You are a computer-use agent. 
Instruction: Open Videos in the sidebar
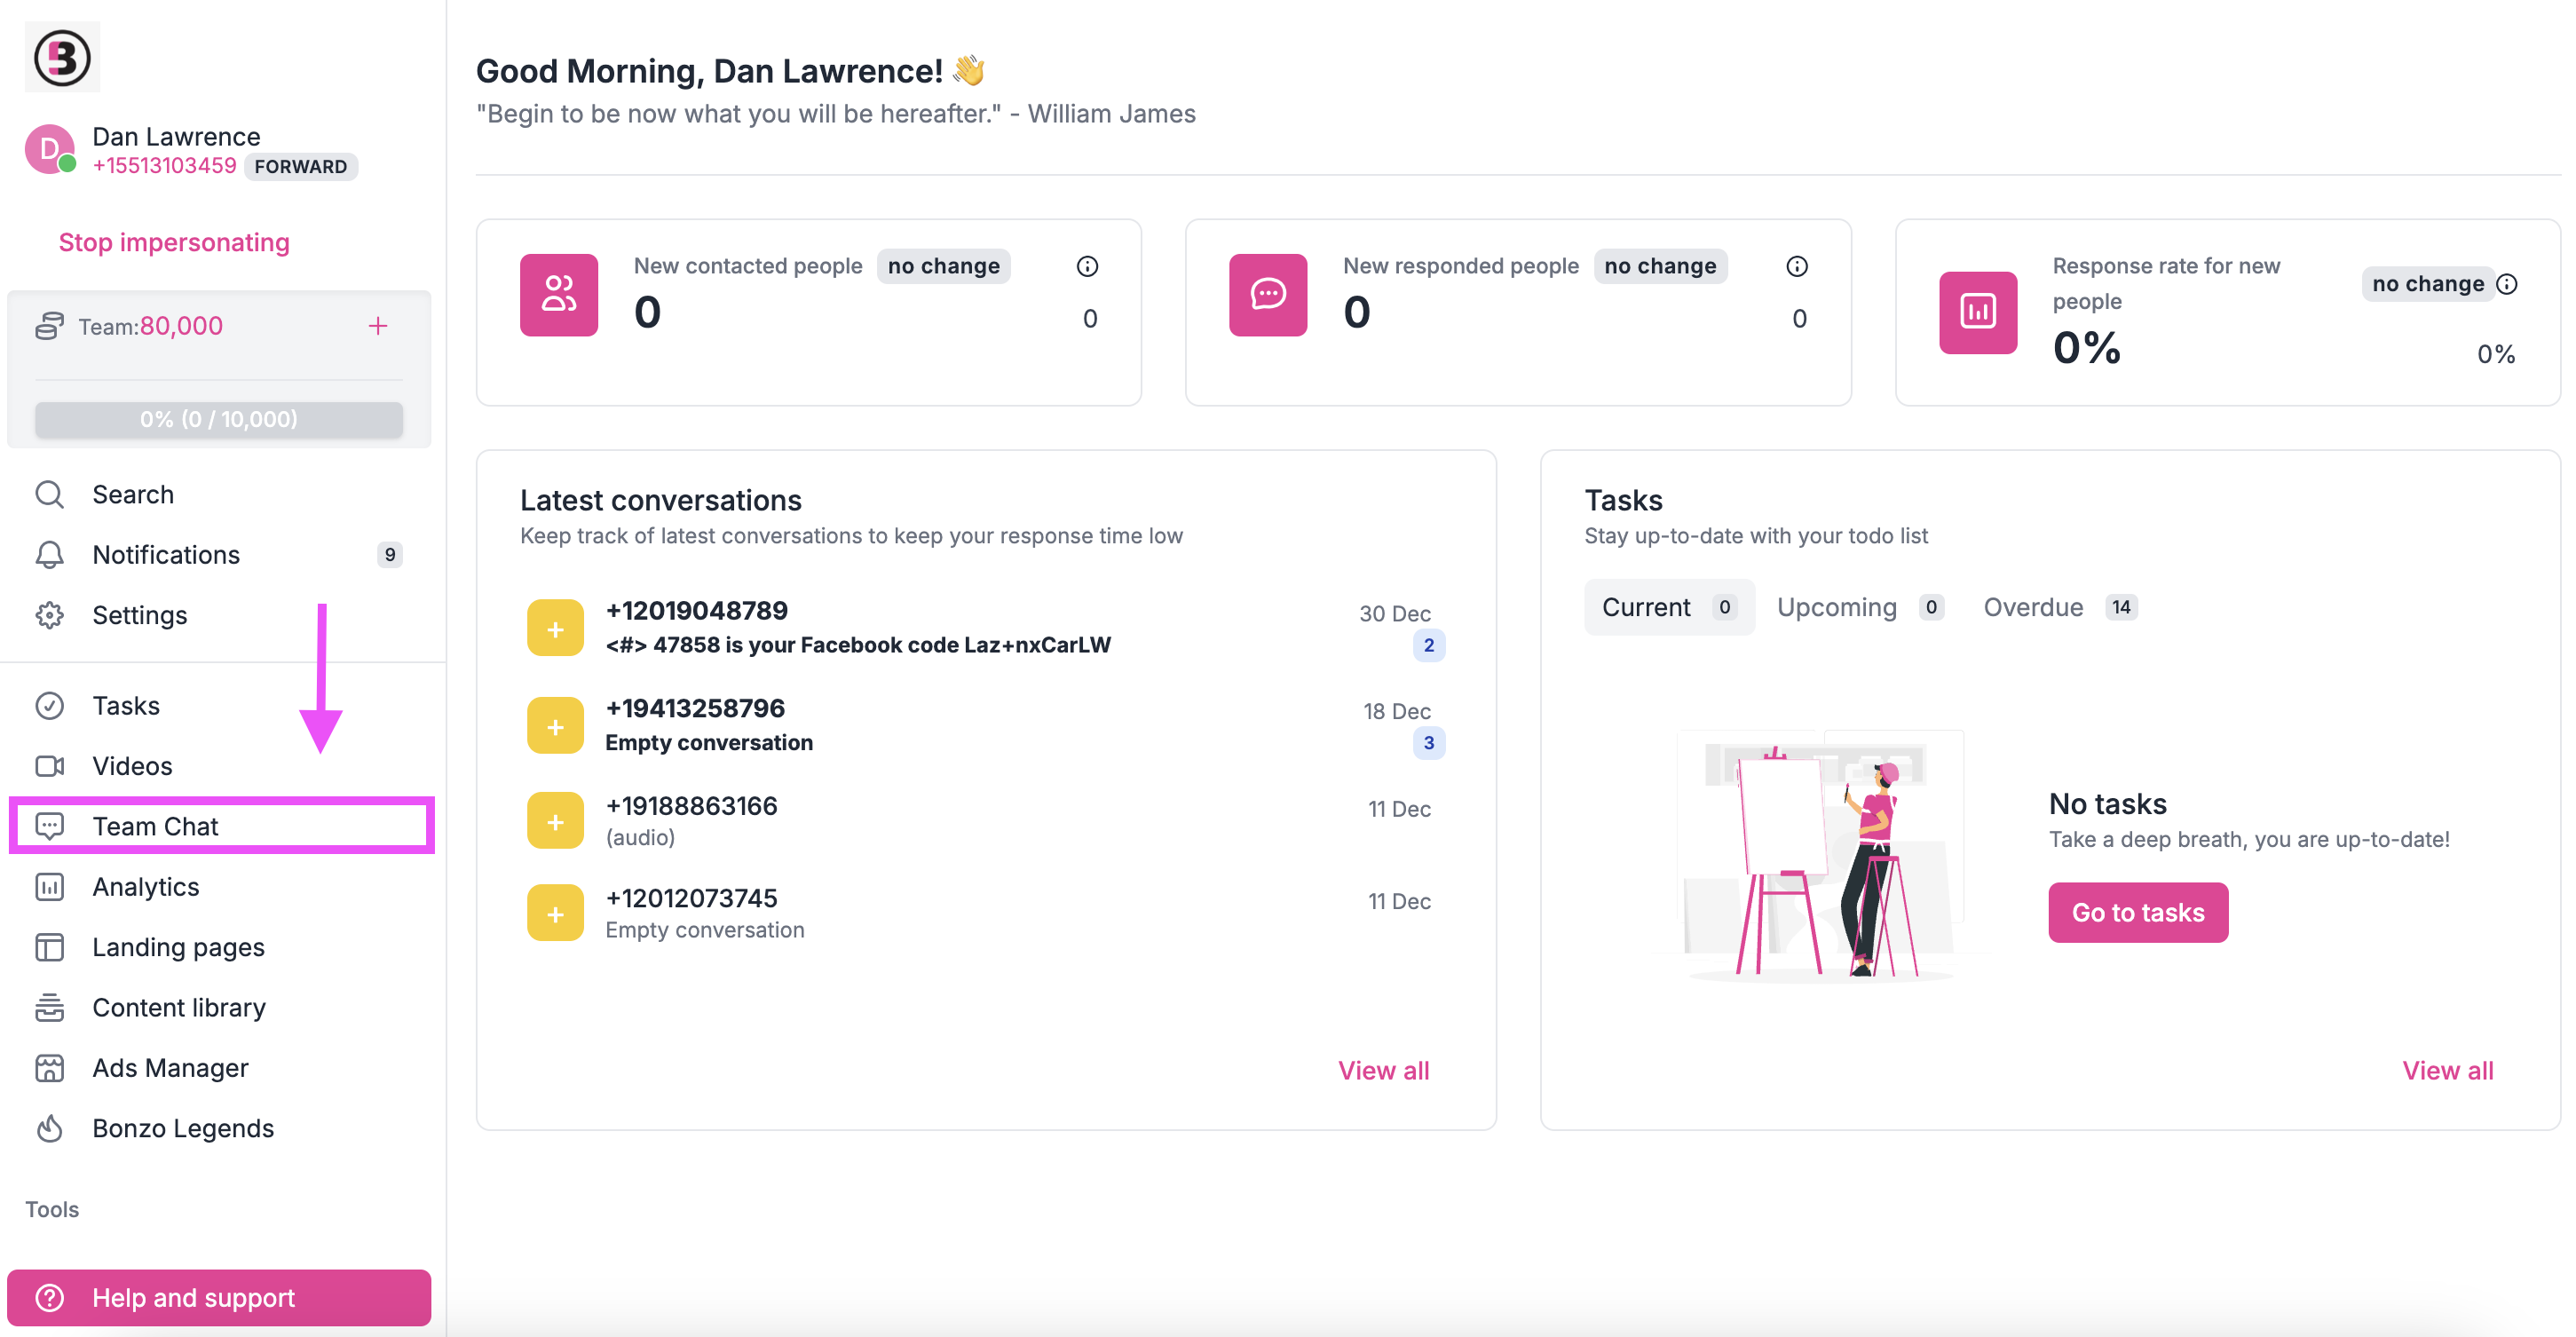(x=218, y=766)
